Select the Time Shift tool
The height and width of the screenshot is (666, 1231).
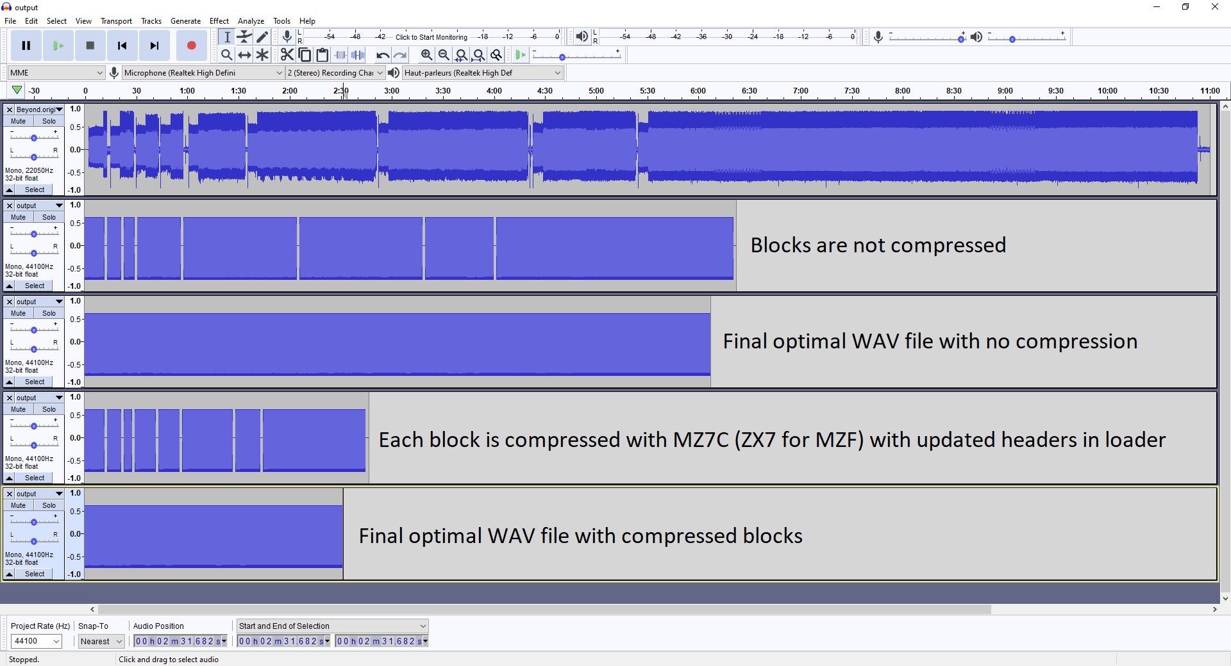tap(244, 55)
